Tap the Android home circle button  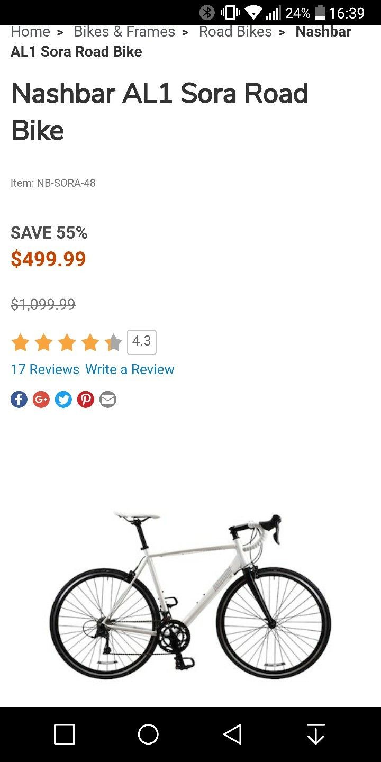click(x=148, y=734)
